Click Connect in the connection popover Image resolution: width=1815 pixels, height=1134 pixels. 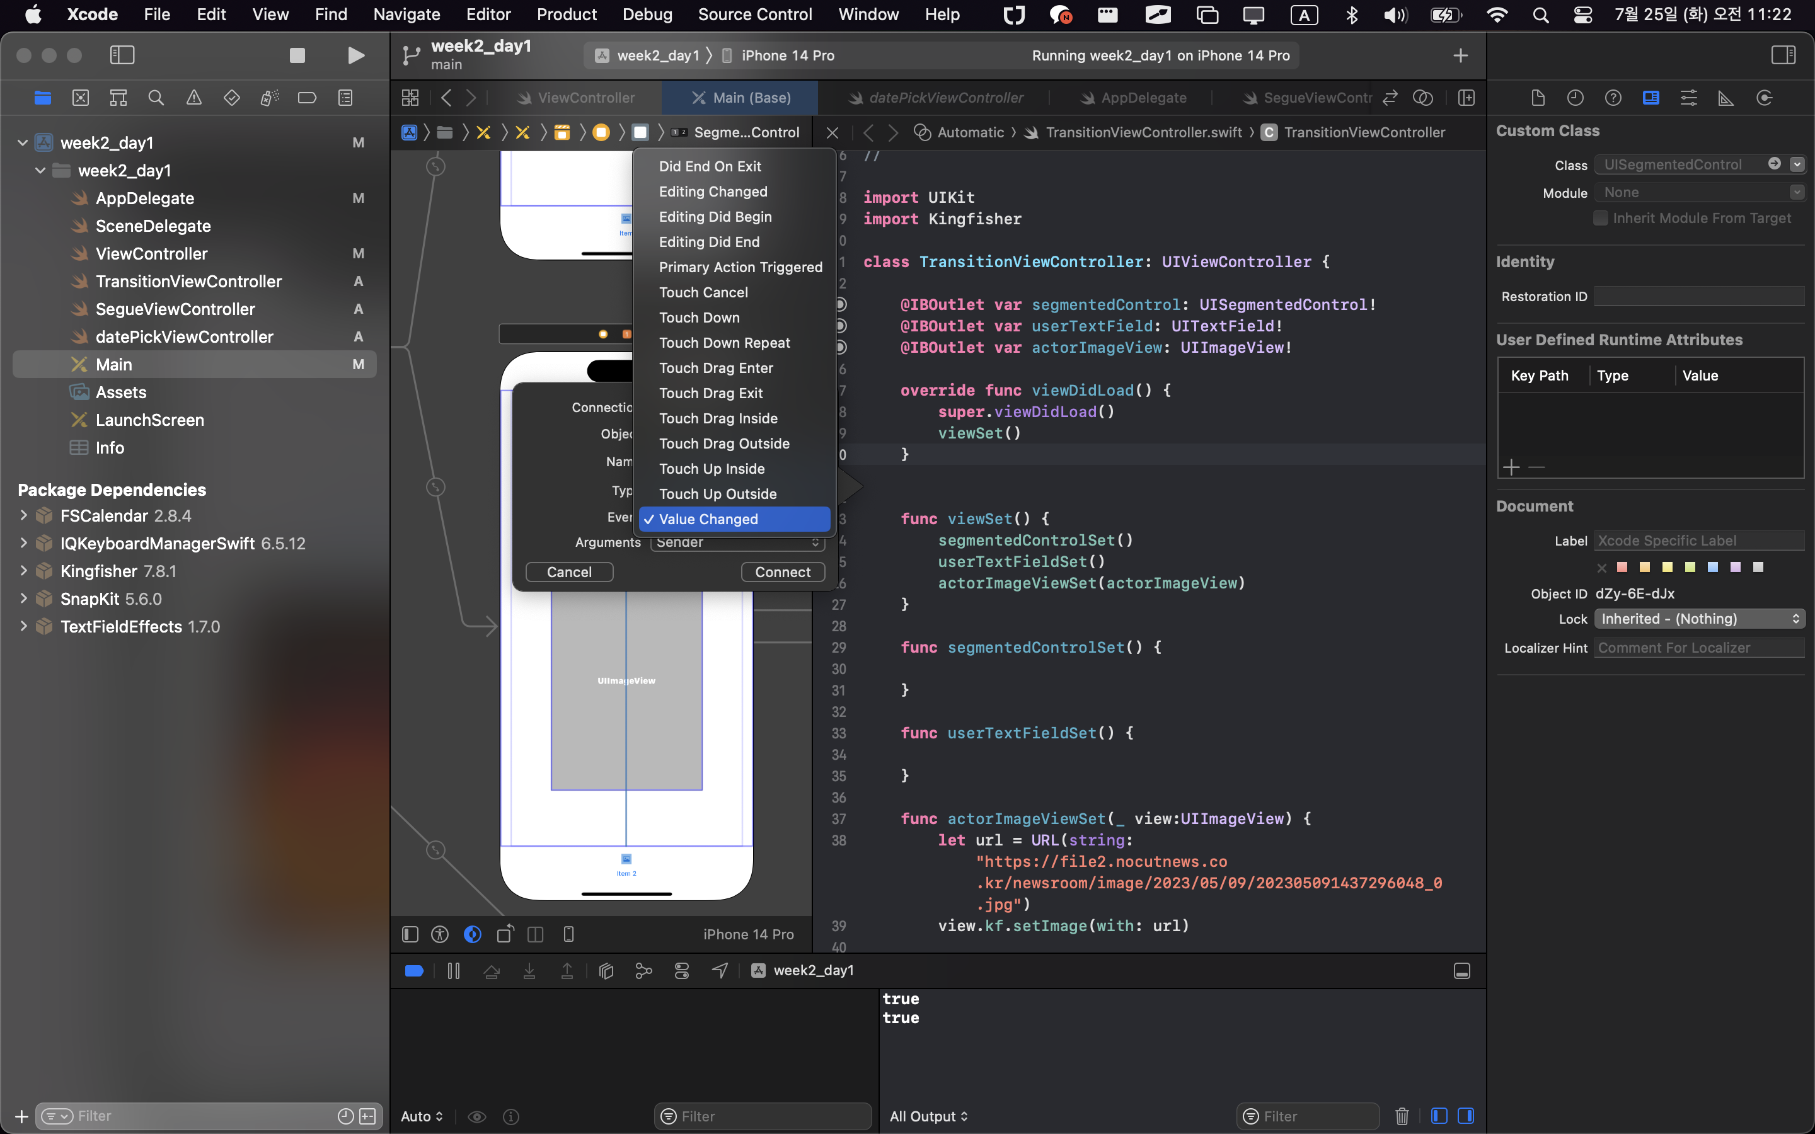click(782, 571)
